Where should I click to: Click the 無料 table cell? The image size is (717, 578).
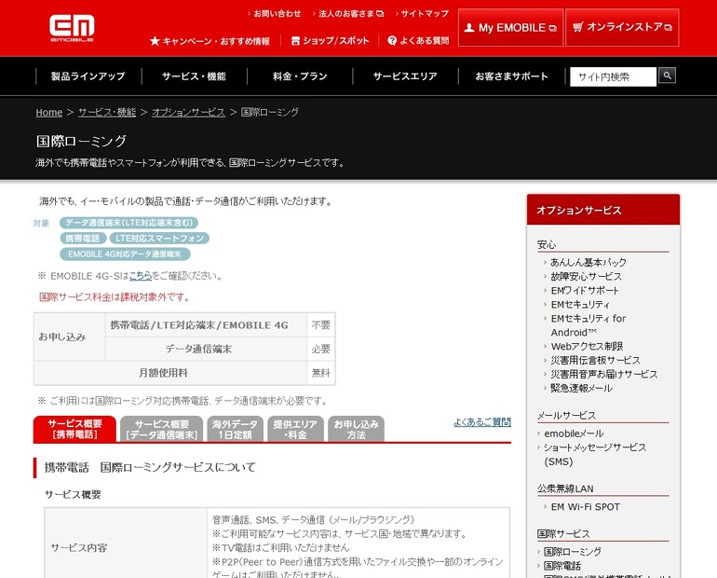coord(321,373)
